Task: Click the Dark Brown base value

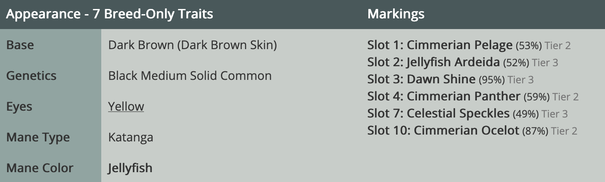Action: coord(193,45)
